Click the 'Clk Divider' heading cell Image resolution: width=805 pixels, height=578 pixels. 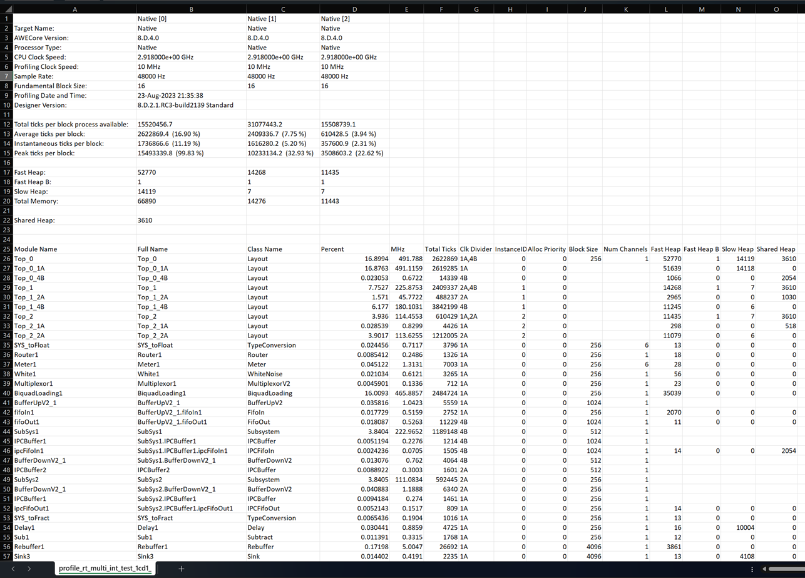(476, 249)
